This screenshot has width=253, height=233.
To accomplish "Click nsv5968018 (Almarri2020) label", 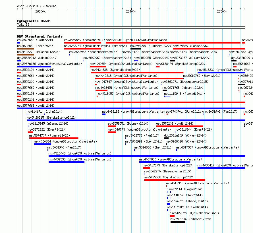I will [186, 141].
